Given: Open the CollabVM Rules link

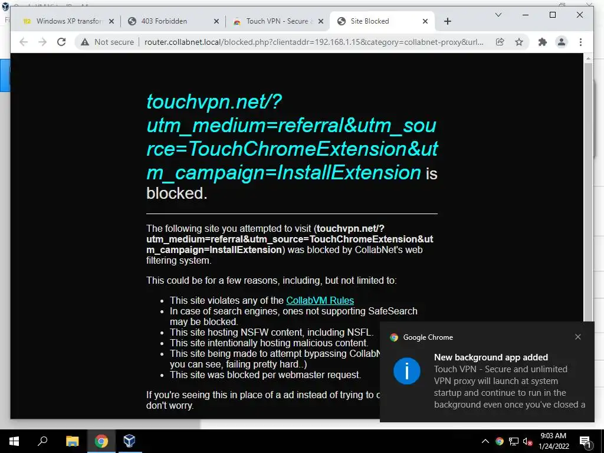Looking at the screenshot, I should pyautogui.click(x=320, y=300).
